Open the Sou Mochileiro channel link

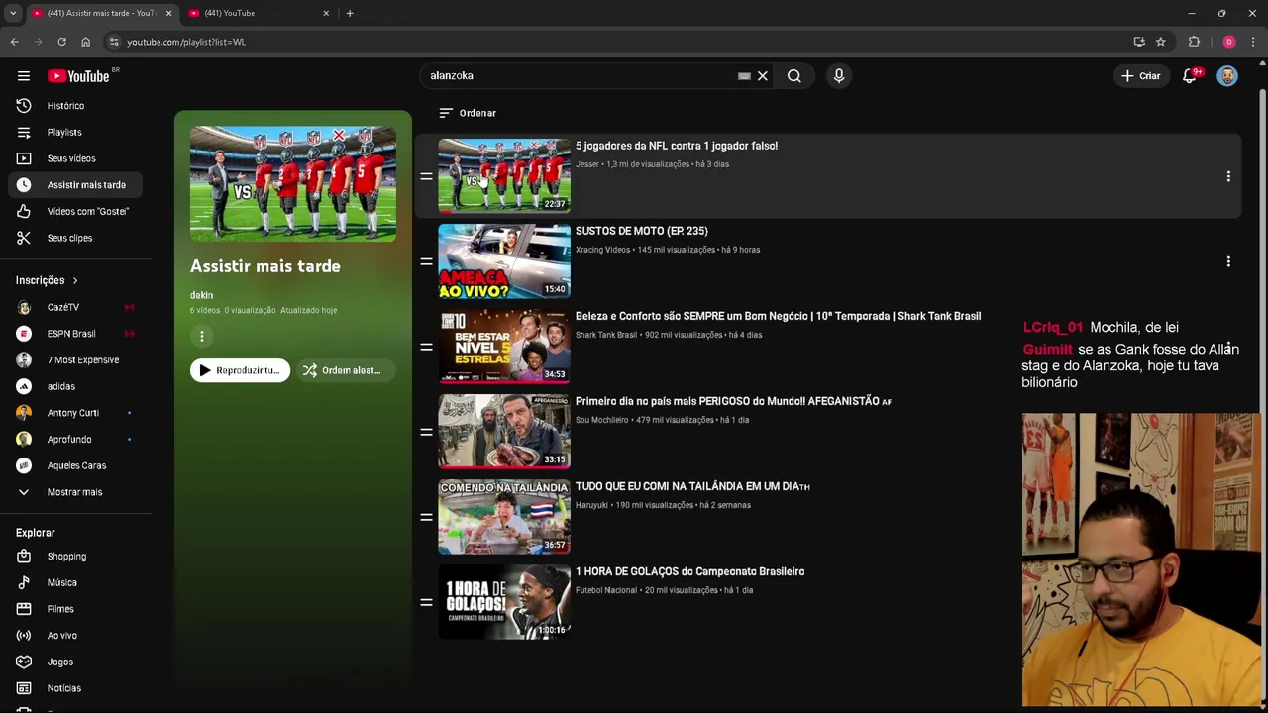tap(602, 420)
